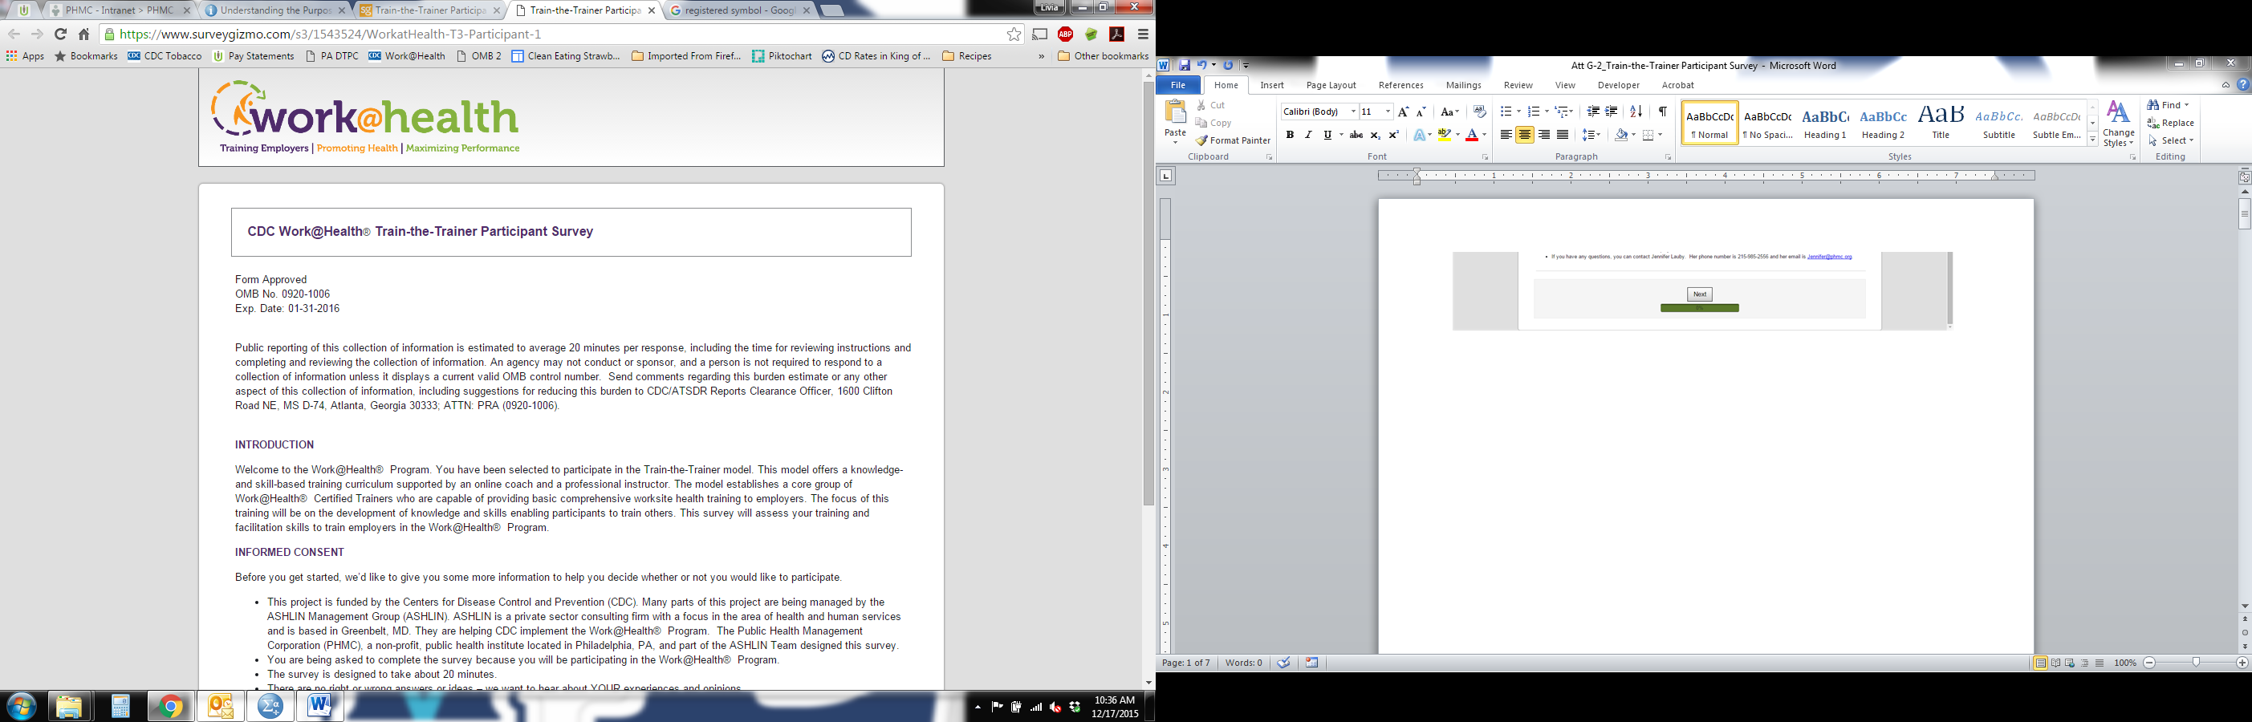Increase the paragraph indent
This screenshot has width=2252, height=722.
(x=1612, y=112)
